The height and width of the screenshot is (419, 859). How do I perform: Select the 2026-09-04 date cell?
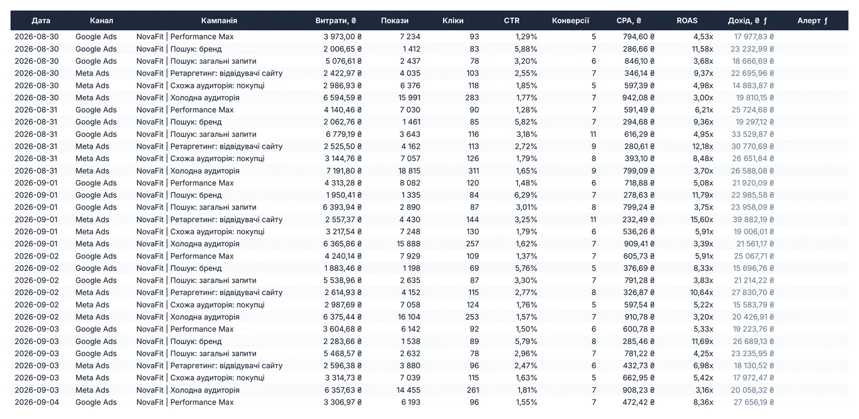41,402
